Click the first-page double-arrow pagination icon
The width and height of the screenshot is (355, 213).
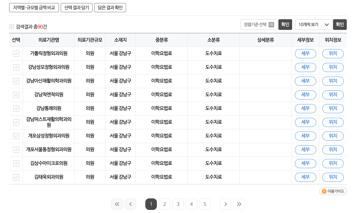click(117, 204)
